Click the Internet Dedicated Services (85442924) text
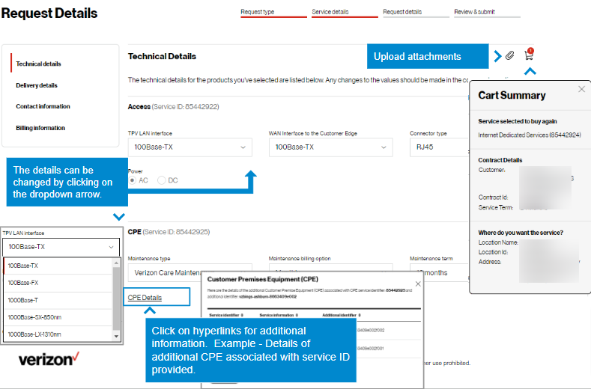Image resolution: width=591 pixels, height=389 pixels. [530, 135]
